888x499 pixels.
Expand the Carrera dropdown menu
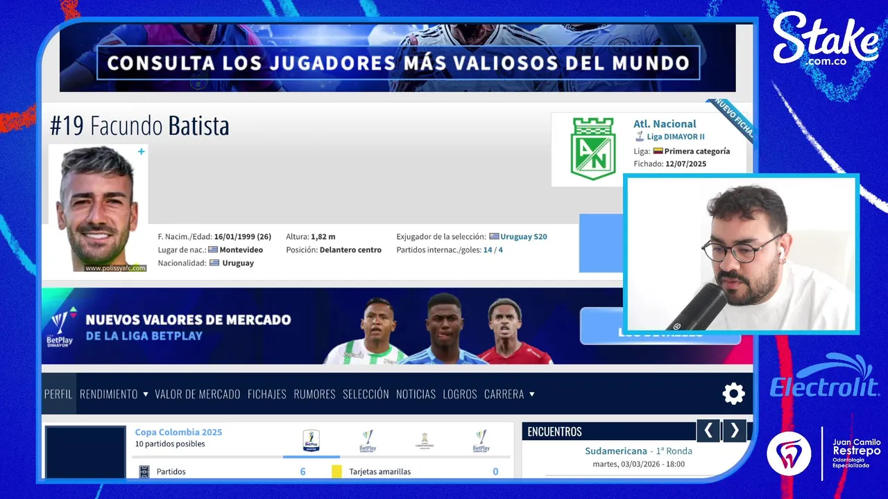(x=509, y=394)
